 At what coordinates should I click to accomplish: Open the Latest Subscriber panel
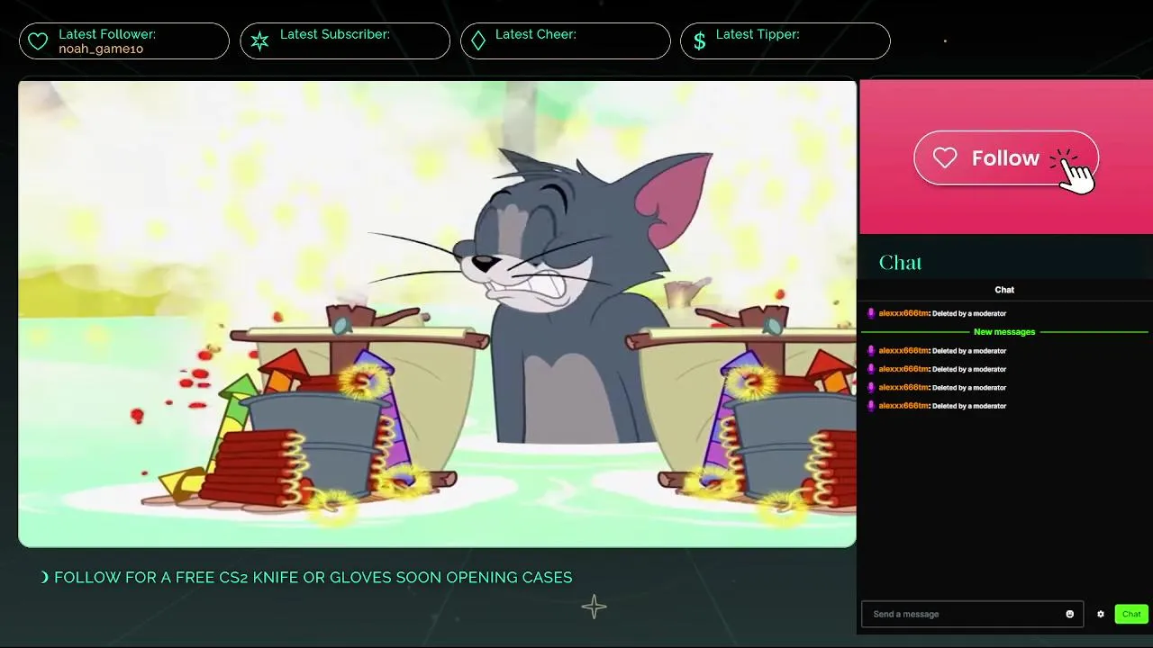345,41
